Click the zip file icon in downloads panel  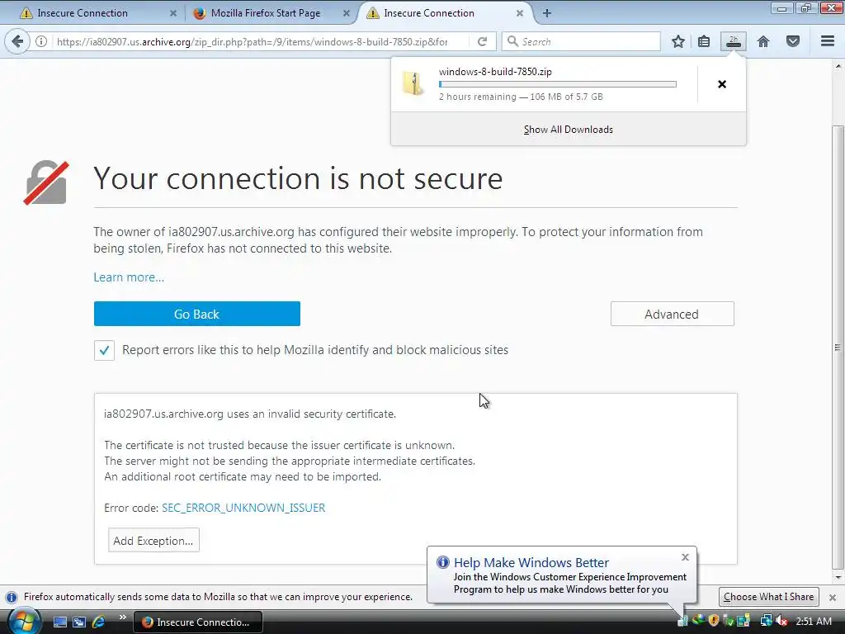click(x=413, y=83)
